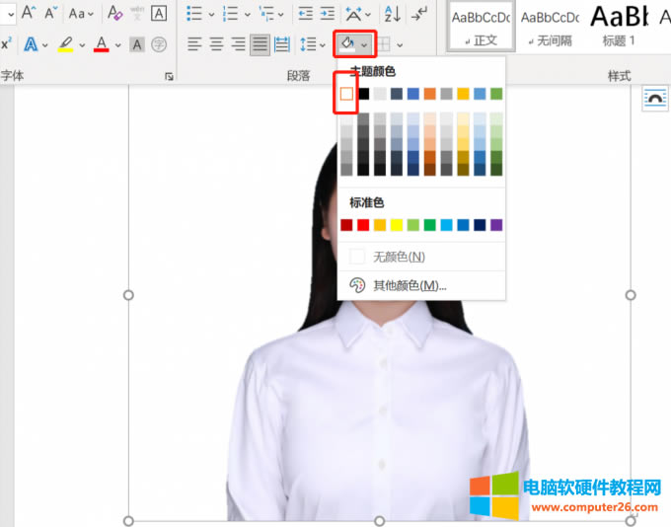Image resolution: width=671 pixels, height=527 pixels.
Task: Expand the font color dropdown arrow
Action: click(117, 44)
